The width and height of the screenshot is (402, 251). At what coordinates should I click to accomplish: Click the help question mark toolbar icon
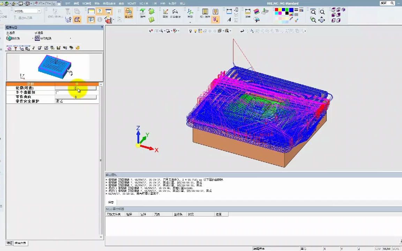click(x=99, y=12)
